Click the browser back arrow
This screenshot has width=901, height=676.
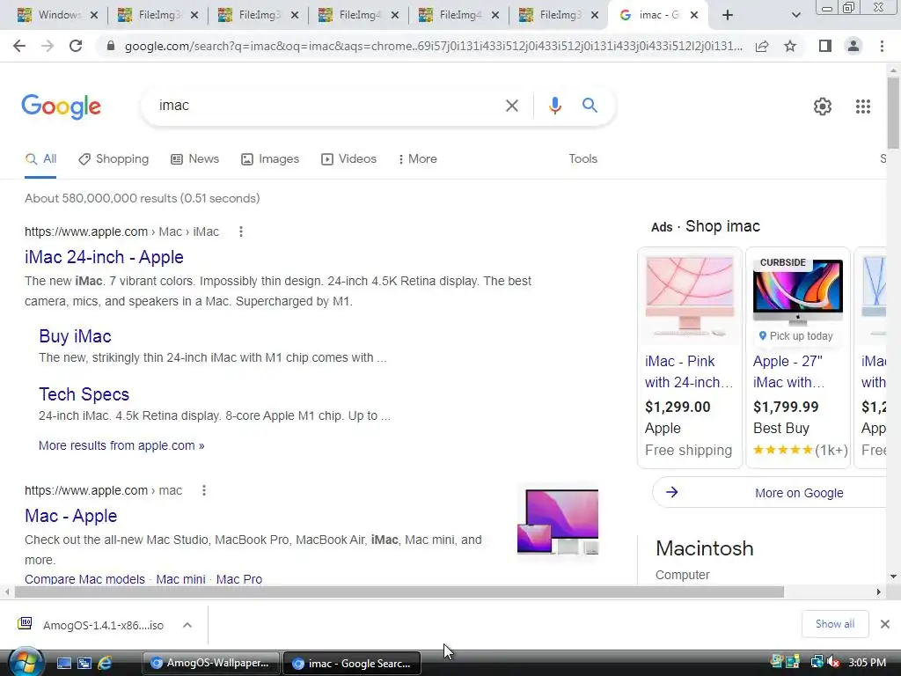click(x=19, y=46)
